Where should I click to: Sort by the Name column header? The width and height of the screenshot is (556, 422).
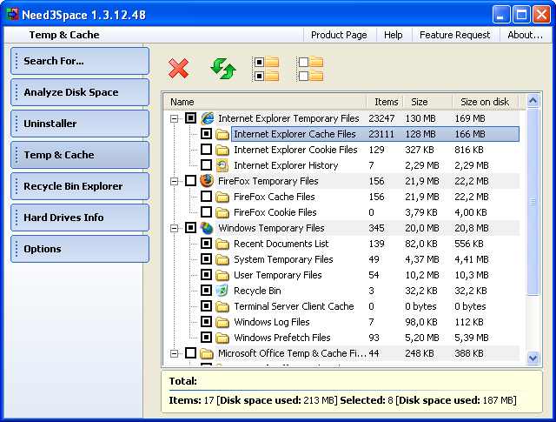click(265, 102)
